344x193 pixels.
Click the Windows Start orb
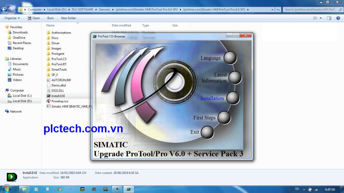click(x=7, y=189)
